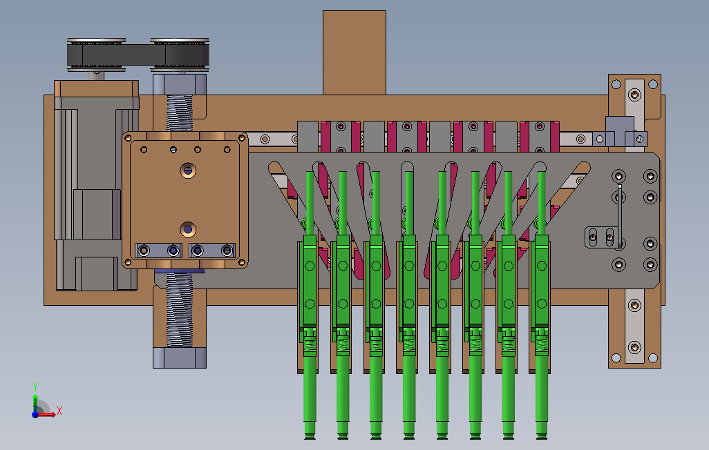Screen dimensions: 709x450
Task: Select the lower gray lead screw bearing block
Action: tap(180, 358)
